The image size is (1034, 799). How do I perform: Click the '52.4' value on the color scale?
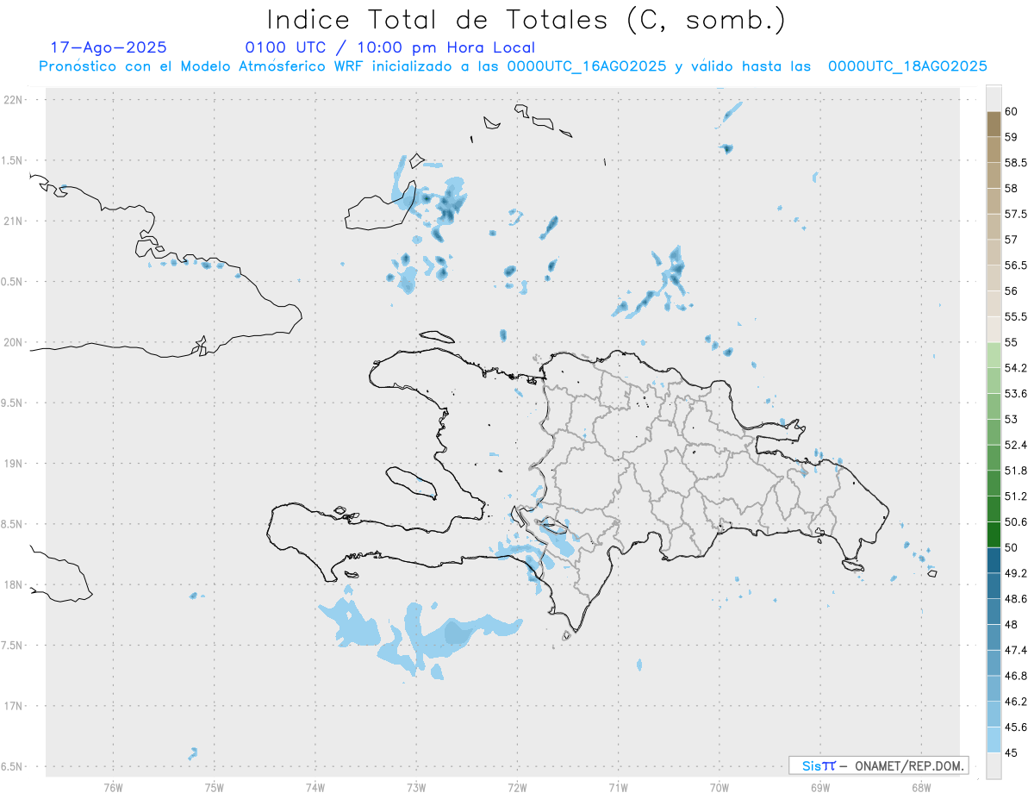[x=1016, y=445]
